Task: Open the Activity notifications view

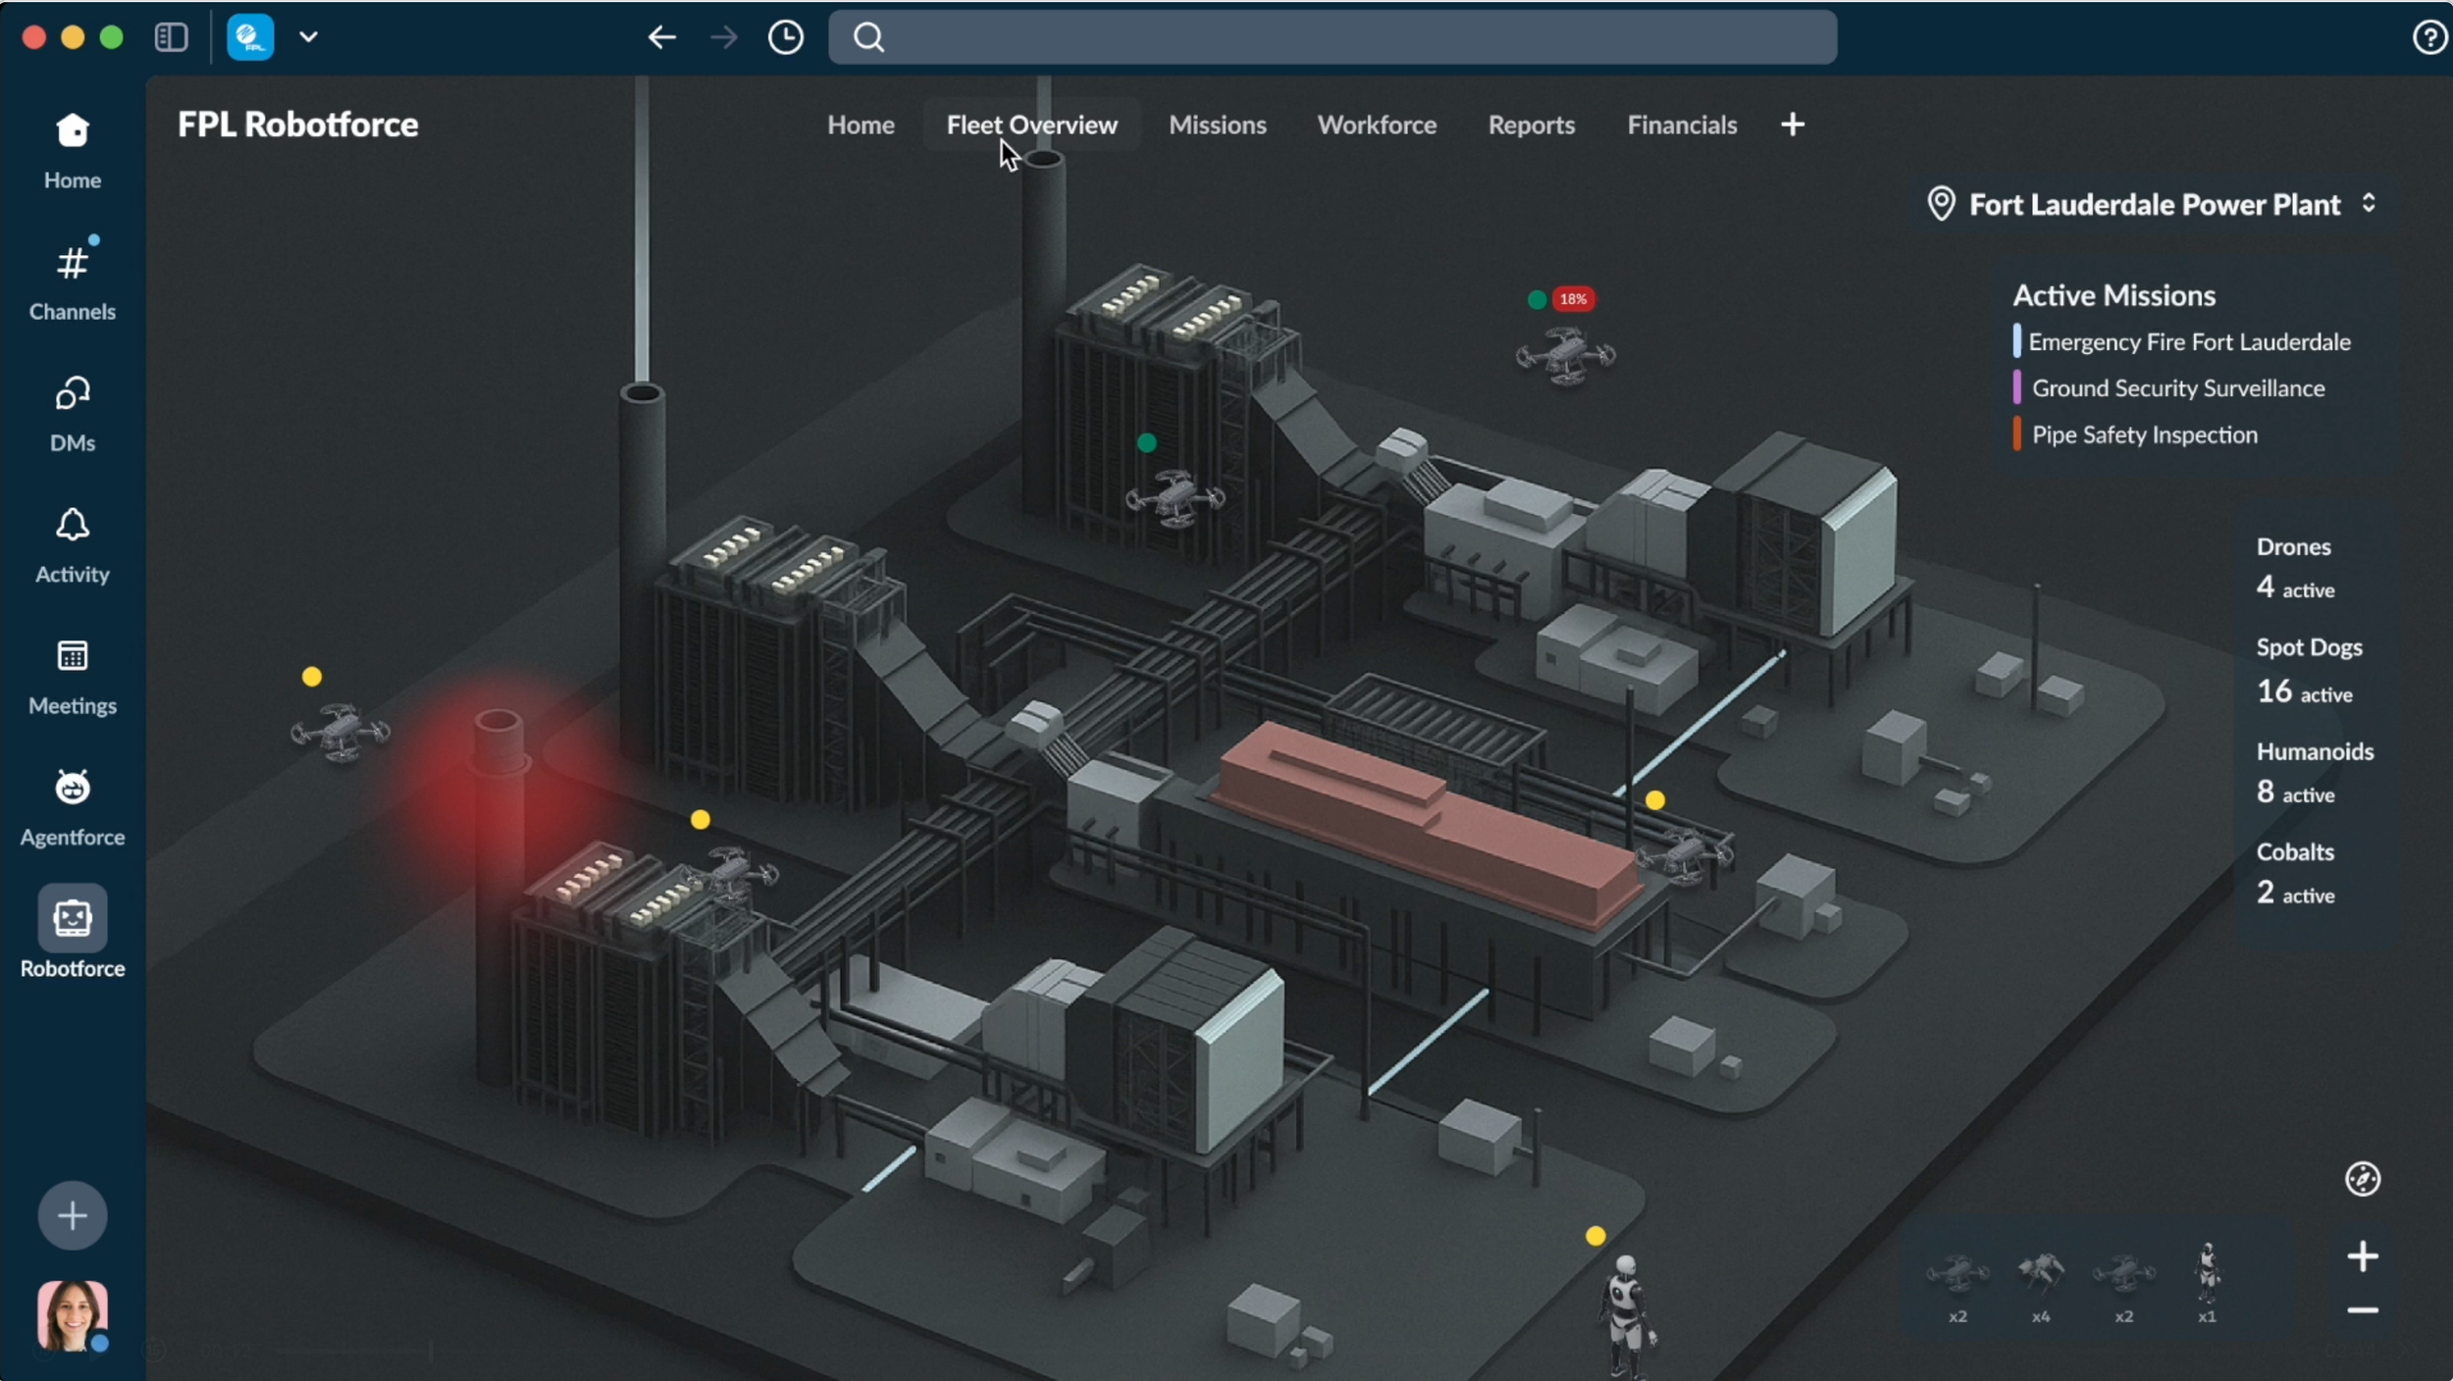Action: pyautogui.click(x=73, y=545)
